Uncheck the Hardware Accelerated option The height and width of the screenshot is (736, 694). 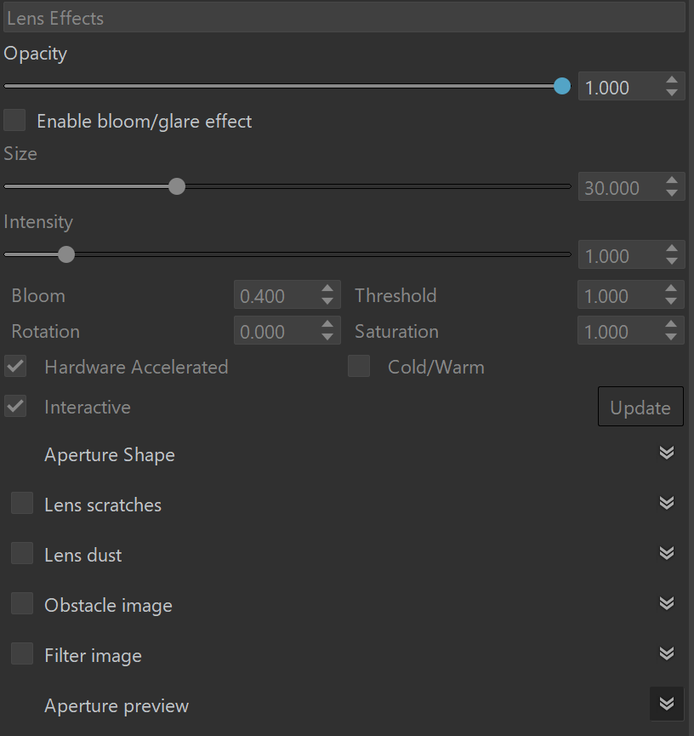click(x=15, y=366)
